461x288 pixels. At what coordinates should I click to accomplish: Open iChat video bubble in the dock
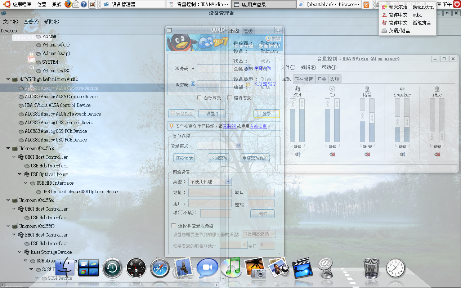pos(207,268)
